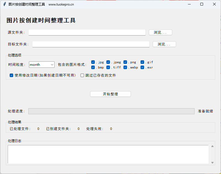Screen dimensions: 221x174
Task: Disable the .tiff format checkbox
Action: (108, 67)
